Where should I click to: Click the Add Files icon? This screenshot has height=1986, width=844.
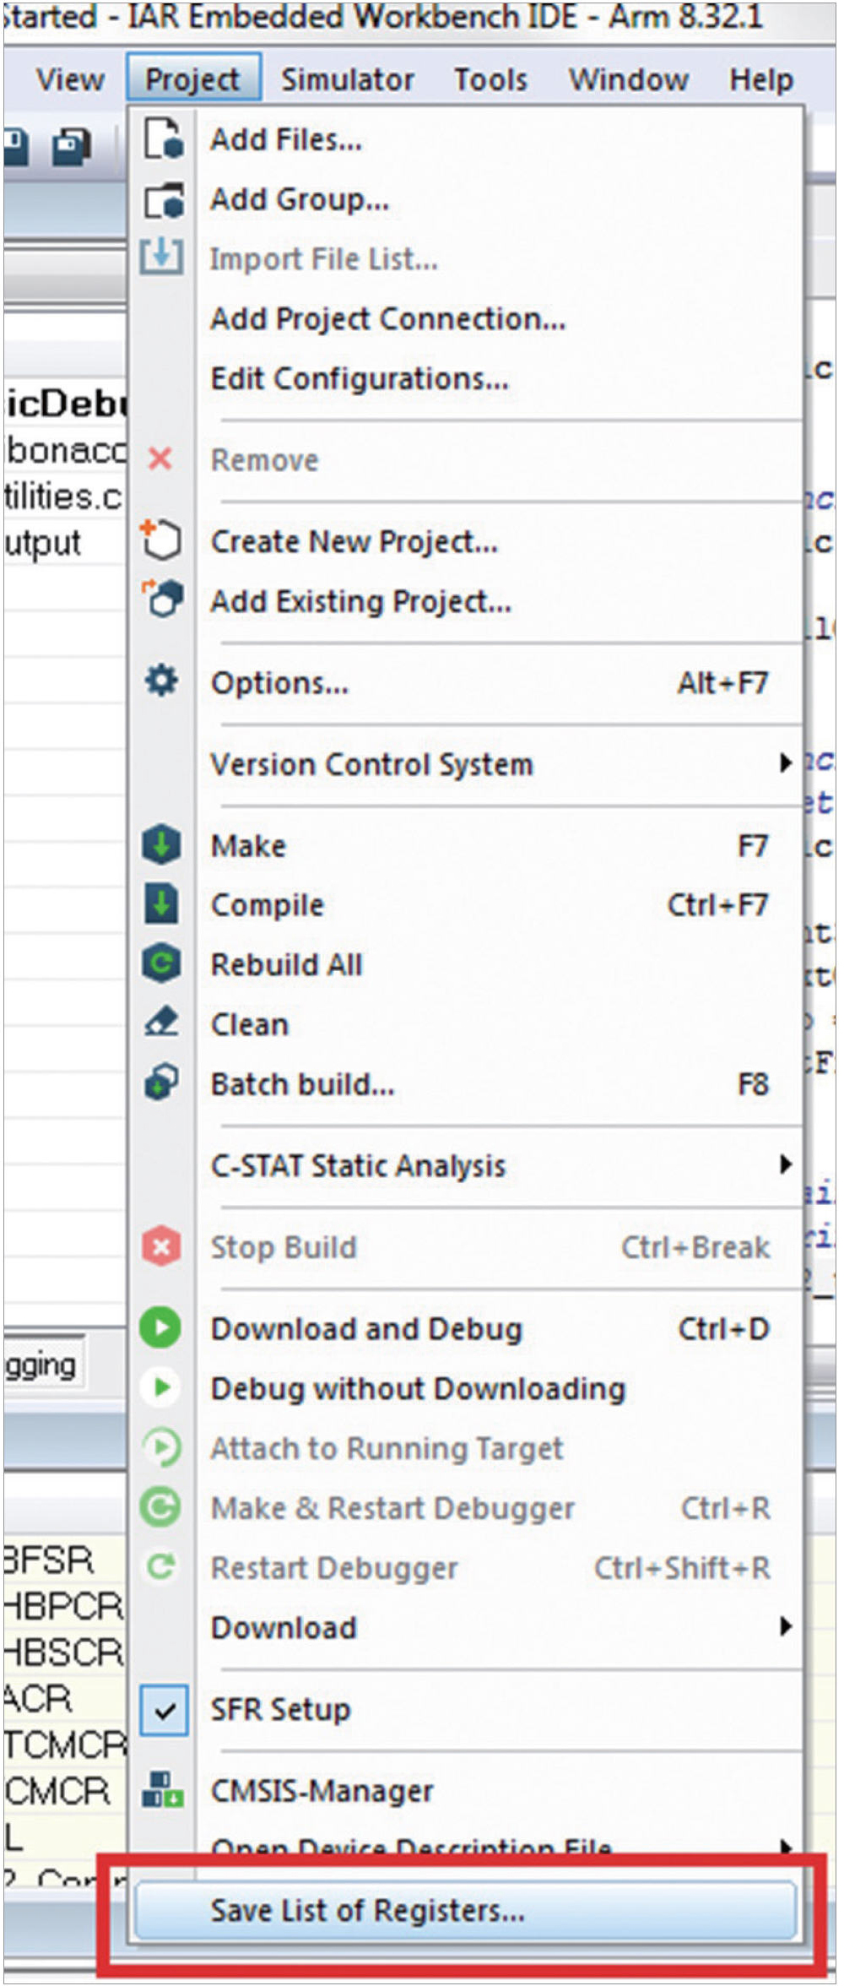point(162,139)
